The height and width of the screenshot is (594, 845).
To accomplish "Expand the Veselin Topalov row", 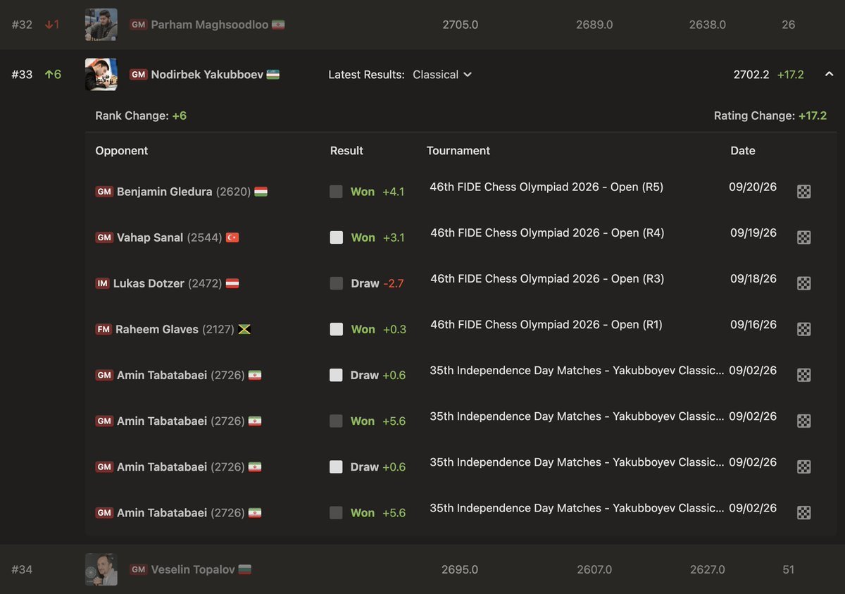I will 423,569.
